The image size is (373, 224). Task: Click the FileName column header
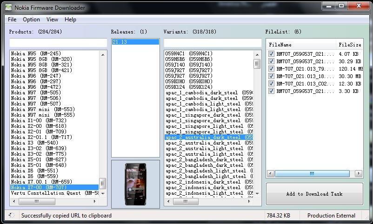tap(302, 45)
